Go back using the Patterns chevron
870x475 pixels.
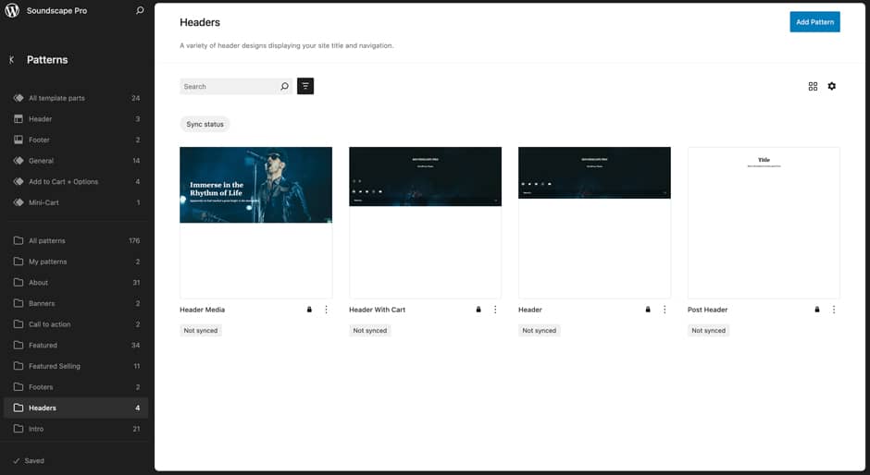[x=11, y=60]
